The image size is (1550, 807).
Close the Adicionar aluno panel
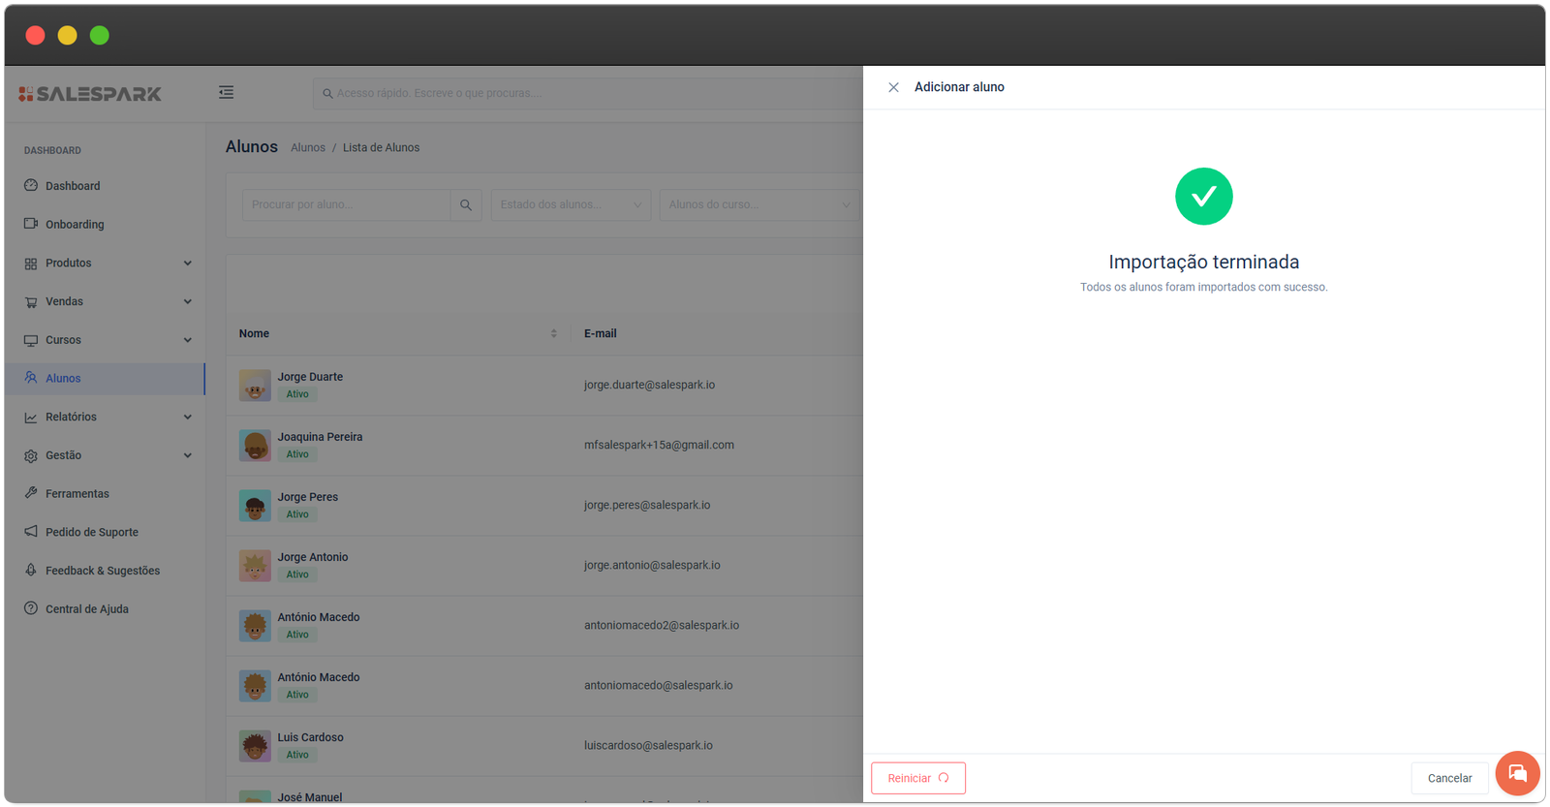893,87
